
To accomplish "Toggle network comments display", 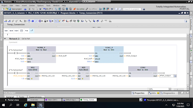I will (x=56, y=21).
